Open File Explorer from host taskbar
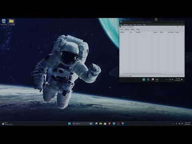The width and height of the screenshot is (192, 144). pos(101,124)
